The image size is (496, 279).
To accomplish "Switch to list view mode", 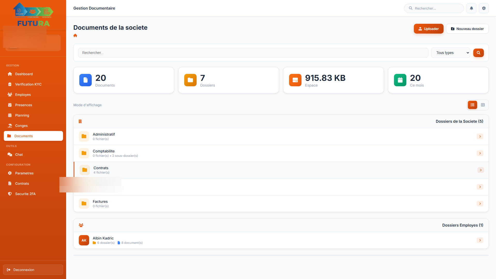I will [472, 105].
